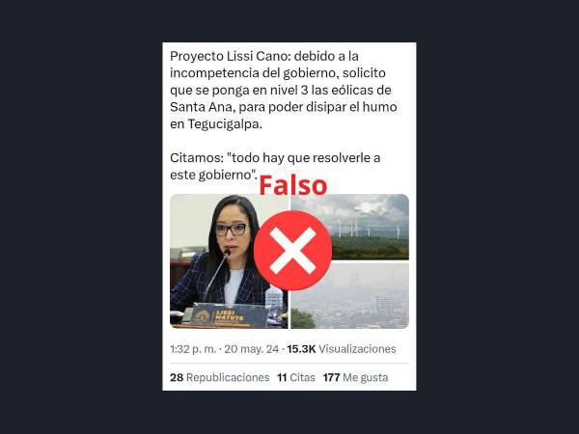Viewport: 579px width, 434px height.
Task: Click the Citamos quote paragraph
Action: [275, 166]
